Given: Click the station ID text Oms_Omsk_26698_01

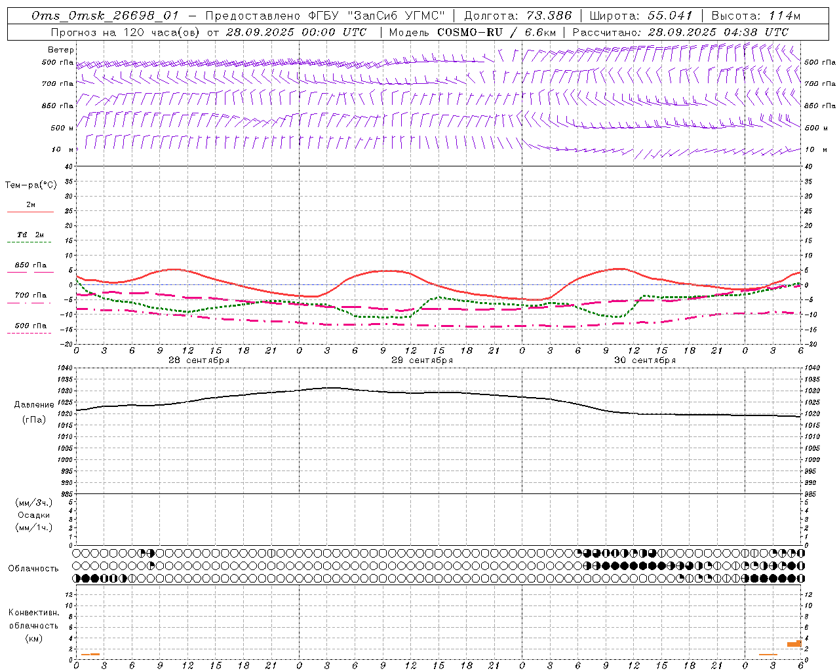Looking at the screenshot, I should click(105, 16).
